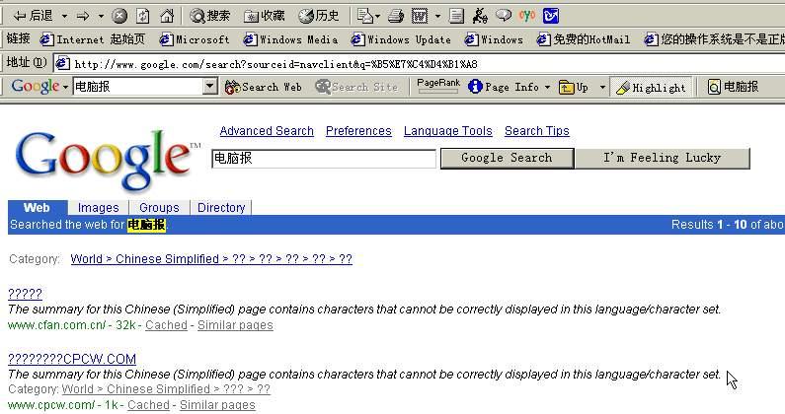Open the Up button dropdown on Google toolbar
Viewport: 785px width, 414px height.
(x=602, y=87)
